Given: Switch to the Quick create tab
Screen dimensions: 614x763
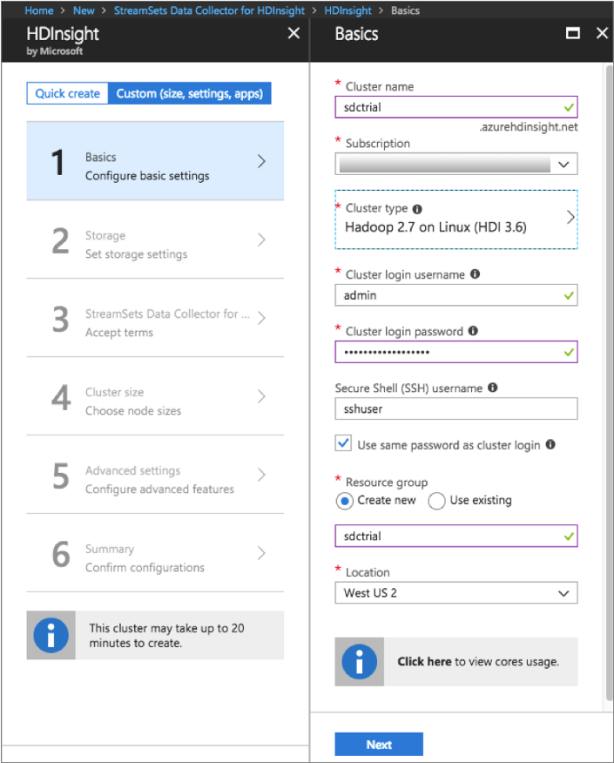Looking at the screenshot, I should (68, 93).
